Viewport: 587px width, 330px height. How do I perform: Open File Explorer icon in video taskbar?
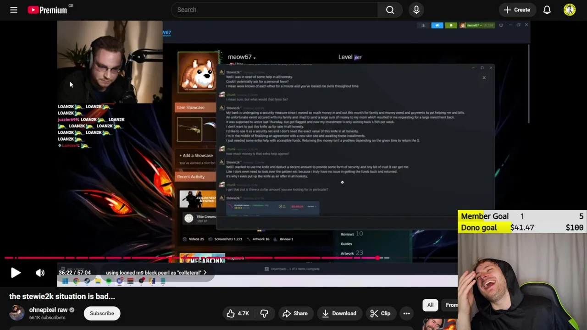point(98,281)
